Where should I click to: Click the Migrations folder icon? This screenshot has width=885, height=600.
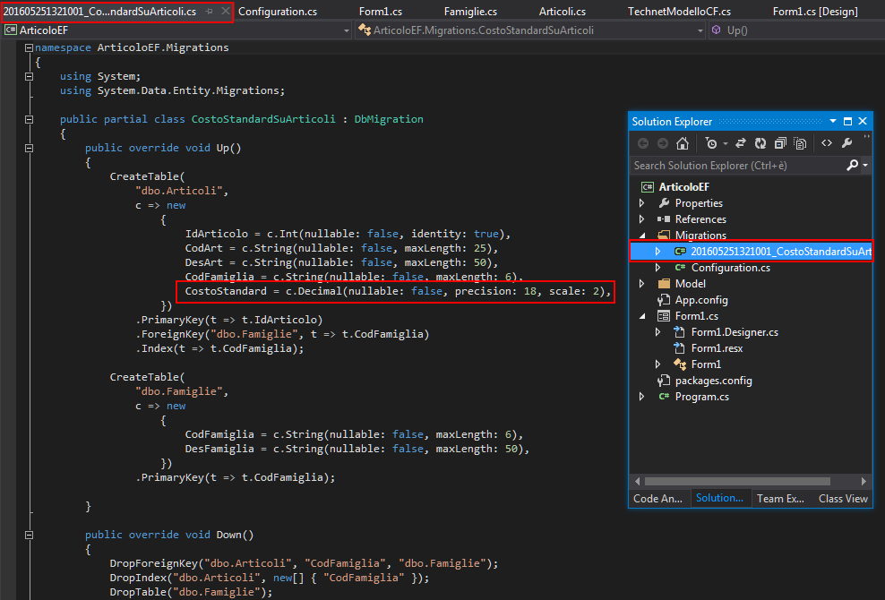[x=664, y=236]
